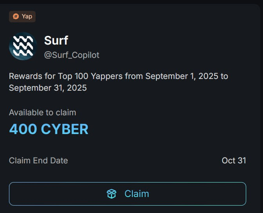Click the Available to claim label

tap(42, 113)
